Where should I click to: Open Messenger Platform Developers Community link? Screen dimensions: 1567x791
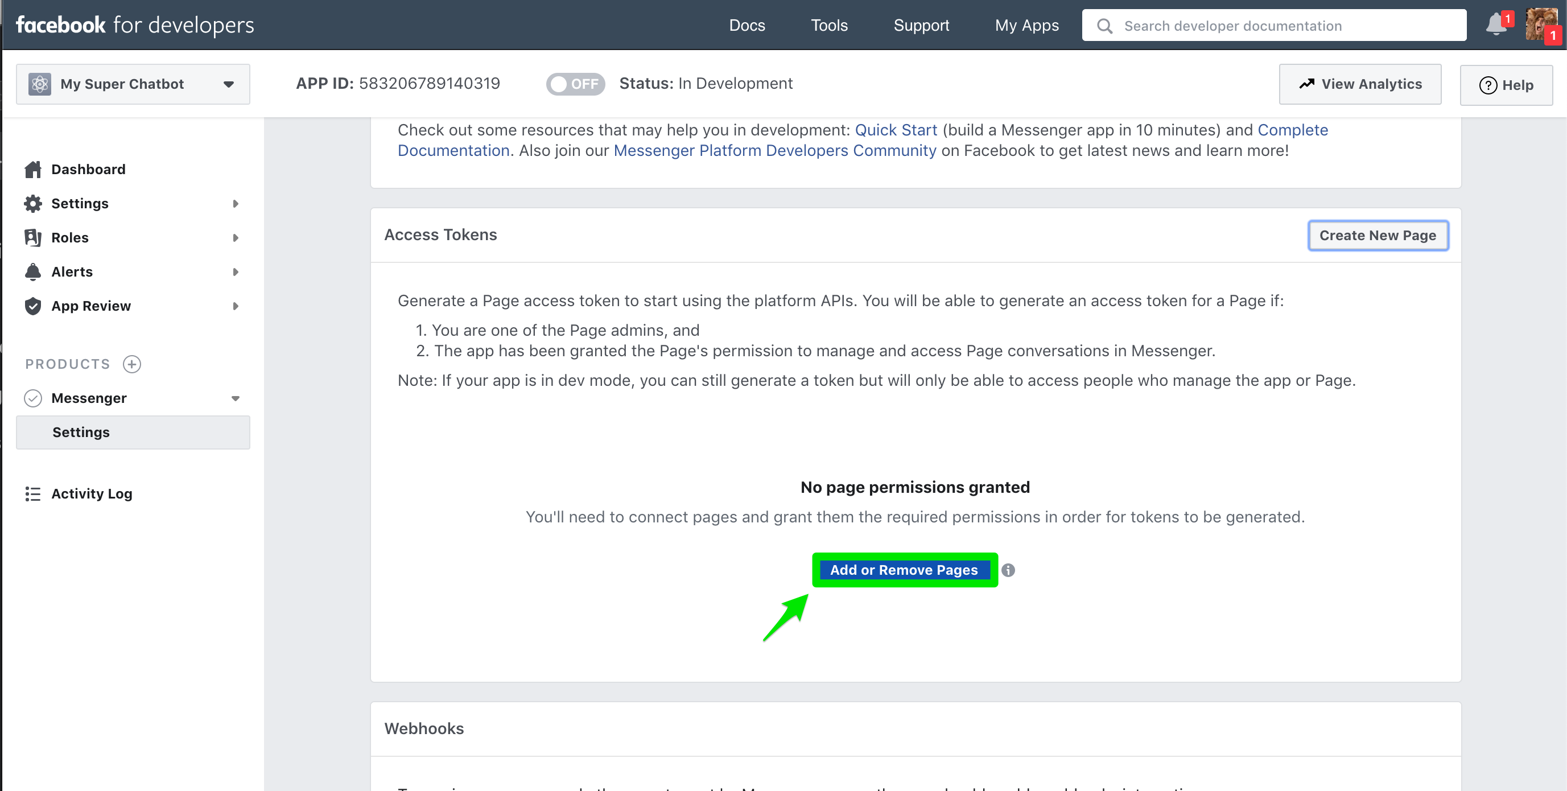774,150
